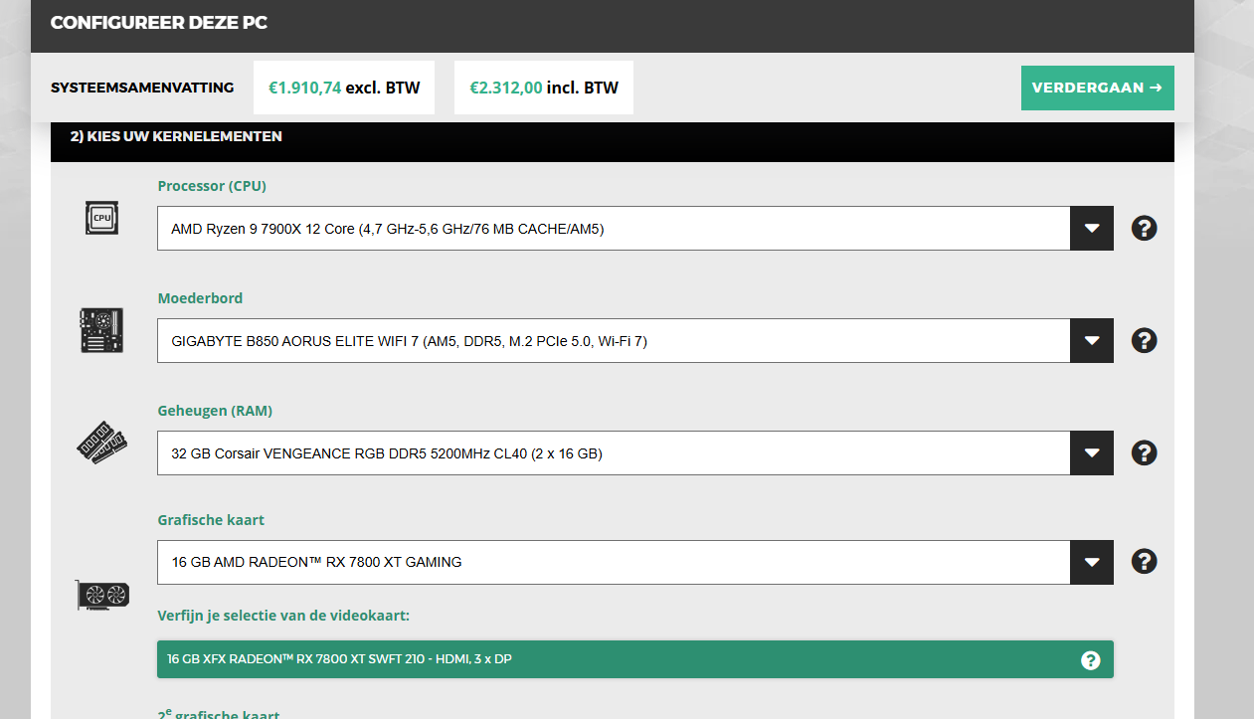Viewport: 1254px width, 719px height.
Task: Click the CONFIGUREER DEZE PC heading
Action: point(159,22)
